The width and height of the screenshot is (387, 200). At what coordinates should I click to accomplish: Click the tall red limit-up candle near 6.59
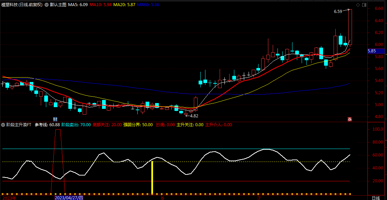350,27
